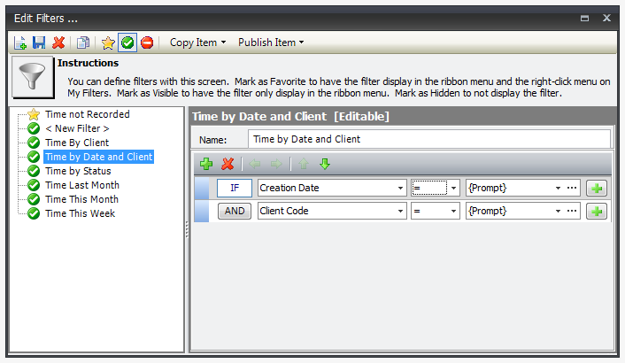Move condition down with green down arrow
The width and height of the screenshot is (625, 363).
click(x=324, y=164)
